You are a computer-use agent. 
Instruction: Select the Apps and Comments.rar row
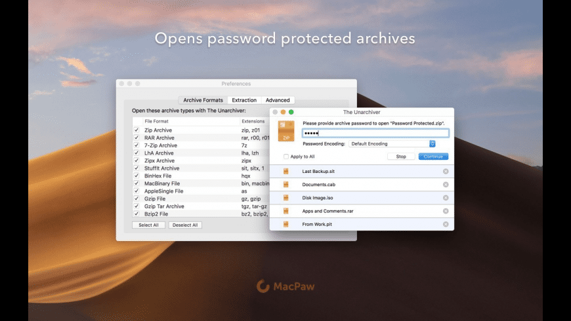click(362, 211)
